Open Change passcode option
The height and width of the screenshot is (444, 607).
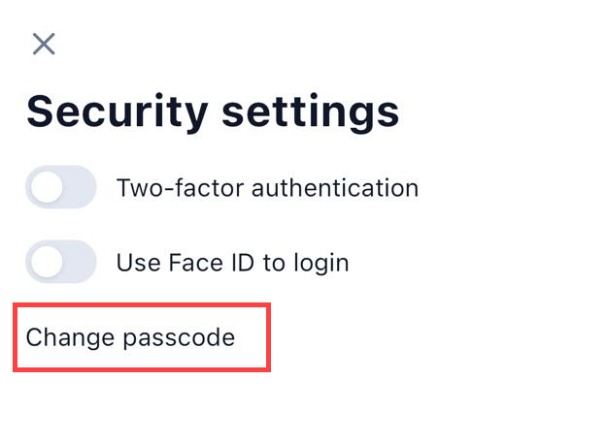[131, 337]
